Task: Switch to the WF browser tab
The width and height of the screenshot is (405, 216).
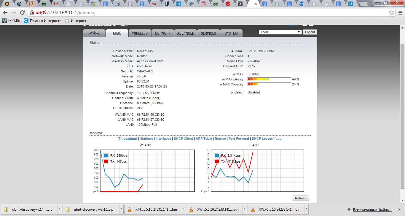Action: [x=154, y=4]
